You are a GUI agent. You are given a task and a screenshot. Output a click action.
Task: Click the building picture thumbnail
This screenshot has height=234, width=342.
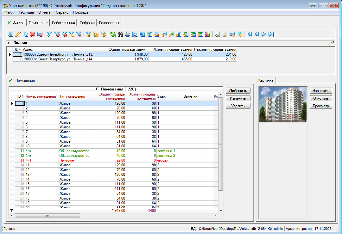pos(282,104)
